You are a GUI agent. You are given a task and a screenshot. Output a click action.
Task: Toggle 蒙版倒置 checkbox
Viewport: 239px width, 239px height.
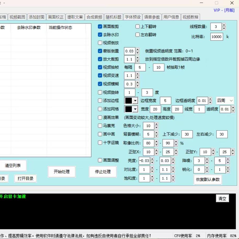click(x=100, y=51)
